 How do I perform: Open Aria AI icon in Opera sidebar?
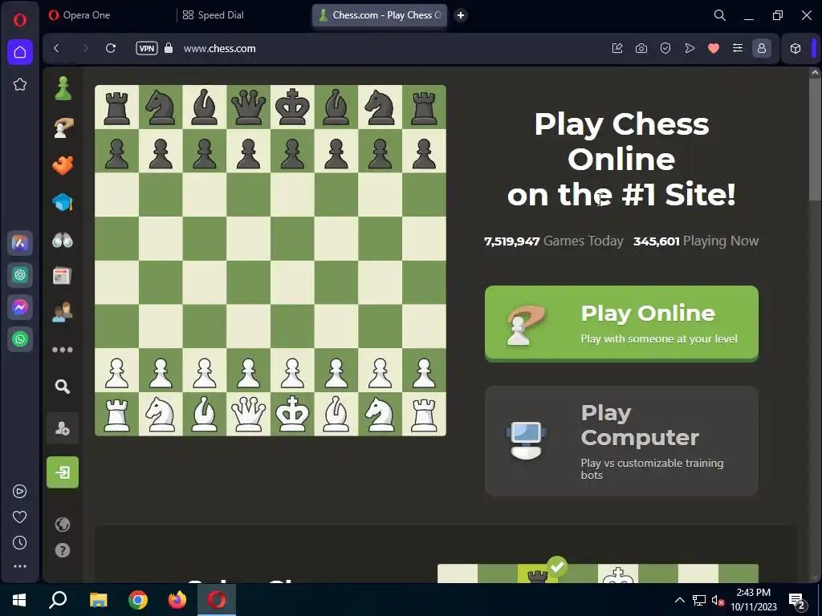point(20,243)
